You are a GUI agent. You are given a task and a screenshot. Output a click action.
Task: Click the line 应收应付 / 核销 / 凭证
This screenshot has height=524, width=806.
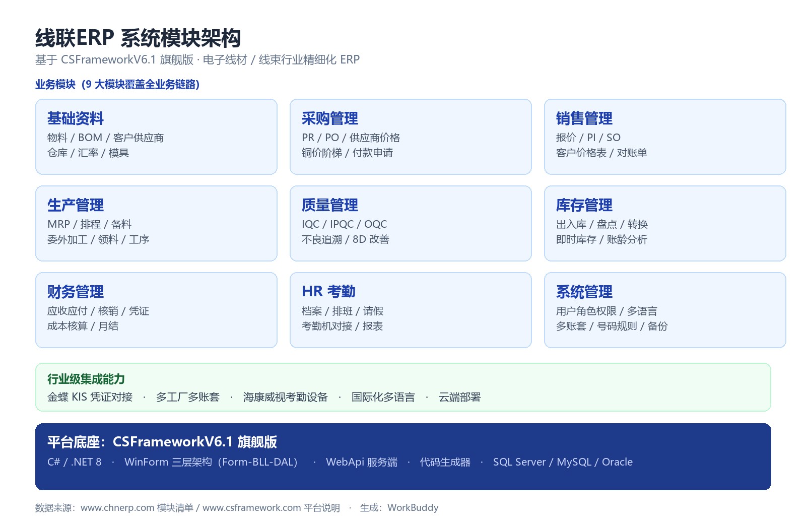tap(98, 311)
